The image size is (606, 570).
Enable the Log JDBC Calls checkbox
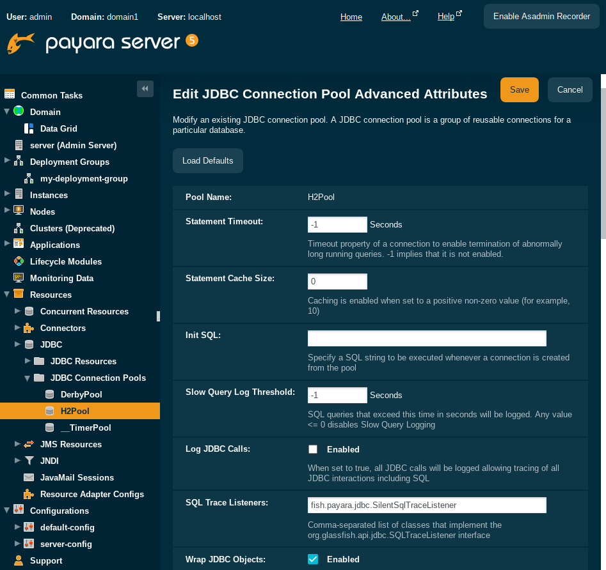point(313,449)
